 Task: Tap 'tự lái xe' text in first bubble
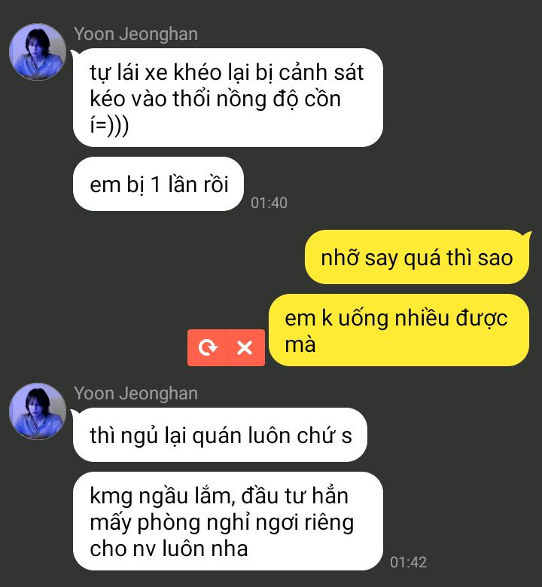(129, 72)
